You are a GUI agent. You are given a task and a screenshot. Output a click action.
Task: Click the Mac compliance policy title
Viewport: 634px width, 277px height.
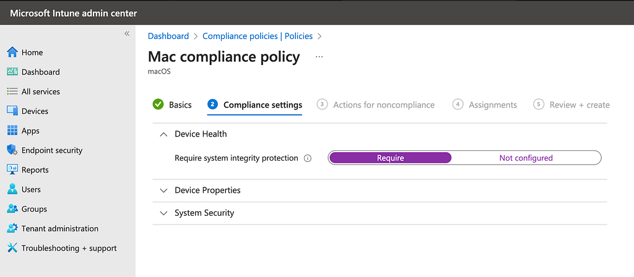tap(224, 57)
